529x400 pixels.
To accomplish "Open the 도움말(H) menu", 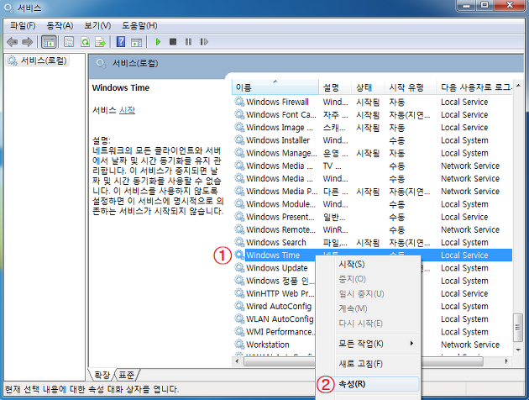I will [x=139, y=26].
